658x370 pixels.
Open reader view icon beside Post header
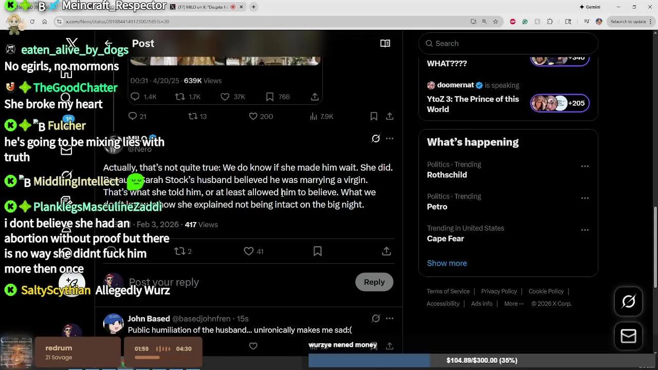click(385, 44)
